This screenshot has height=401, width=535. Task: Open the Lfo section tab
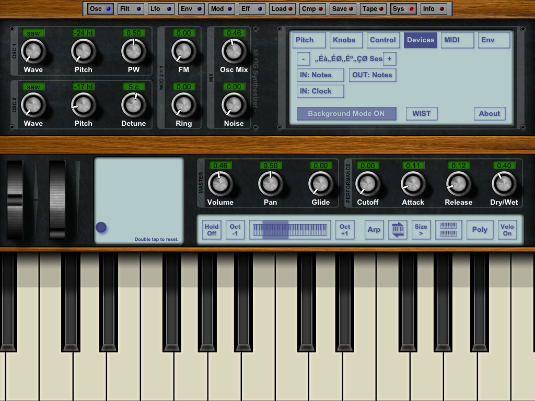click(x=161, y=9)
